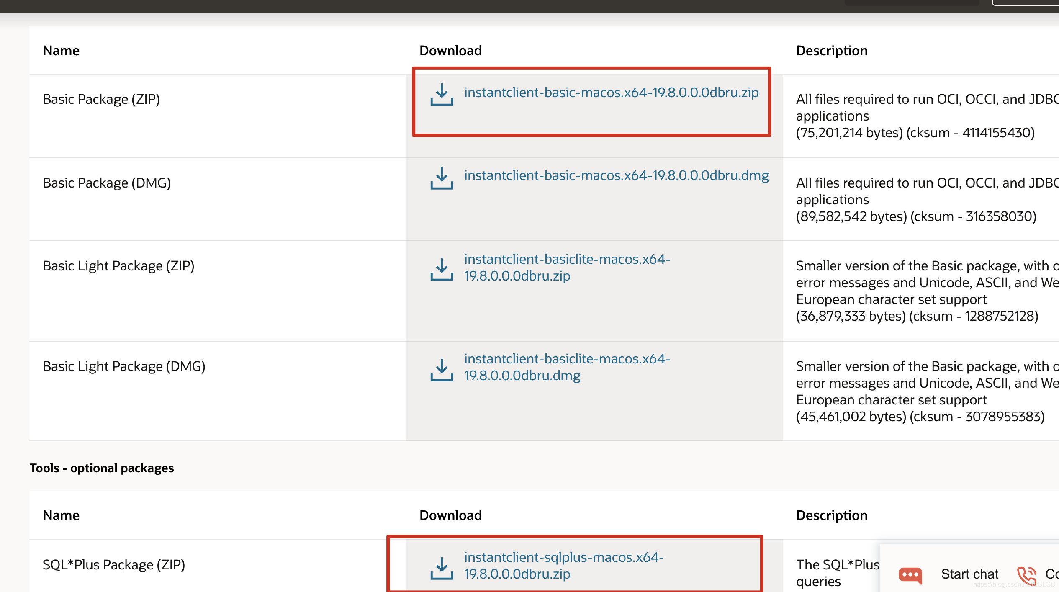Click download icon for Basic Light DMG
Viewport: 1059px width, 592px height.
(x=442, y=370)
